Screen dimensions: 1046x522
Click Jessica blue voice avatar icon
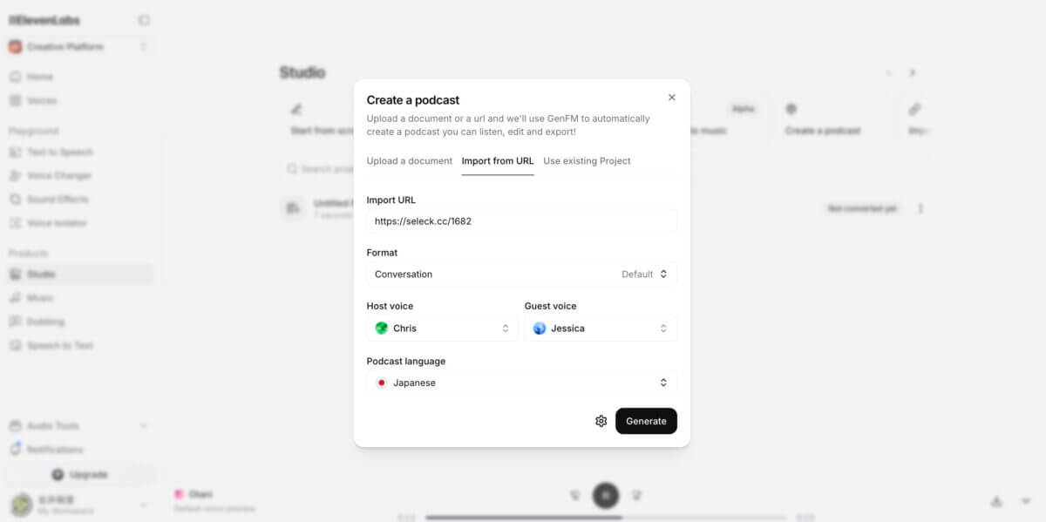(x=540, y=329)
